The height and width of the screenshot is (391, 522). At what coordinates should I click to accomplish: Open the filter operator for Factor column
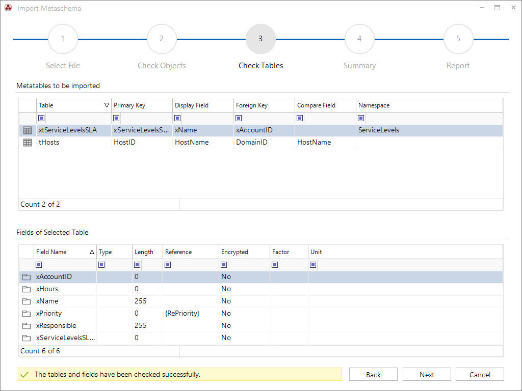coord(275,265)
